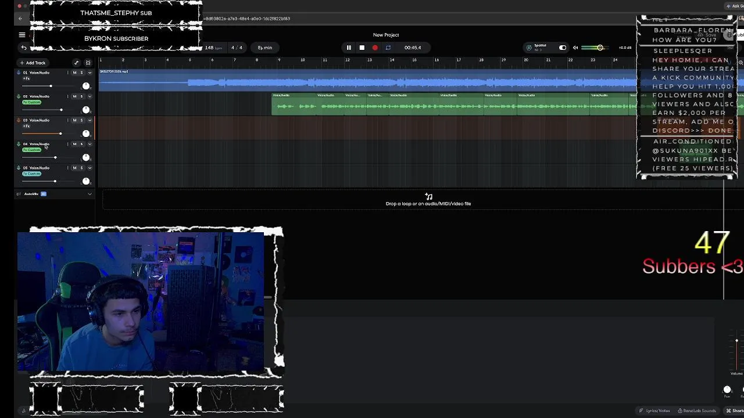Screen dimensions: 744x418
Task: Add Fx to track 01
Action: tap(26, 78)
